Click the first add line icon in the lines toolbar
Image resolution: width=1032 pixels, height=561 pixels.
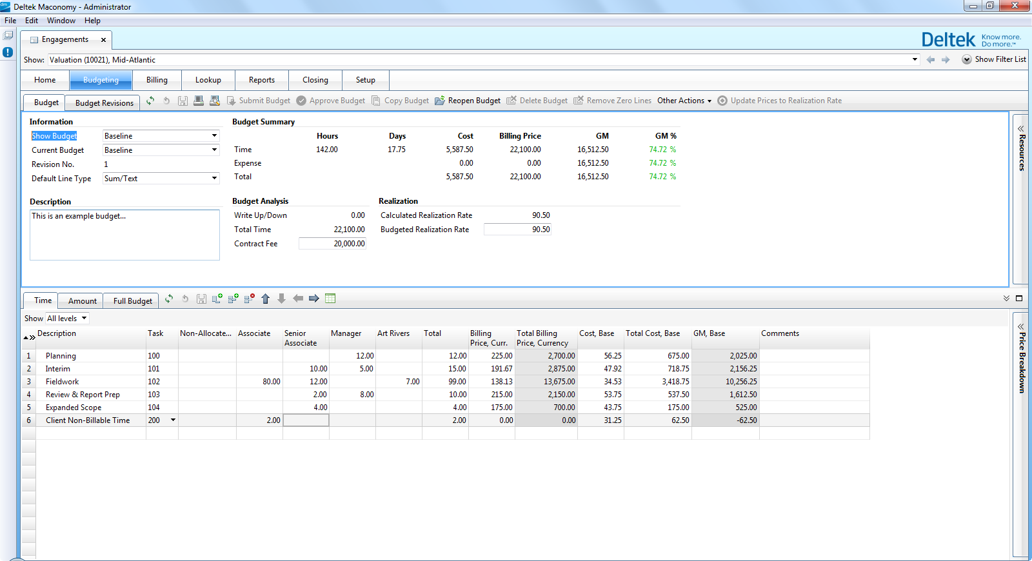(x=217, y=299)
